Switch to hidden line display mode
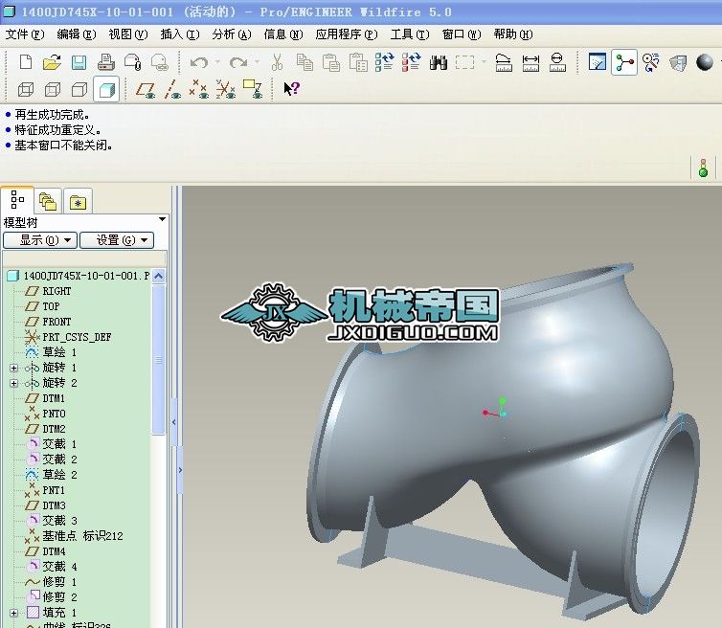The width and height of the screenshot is (722, 628). [x=53, y=89]
